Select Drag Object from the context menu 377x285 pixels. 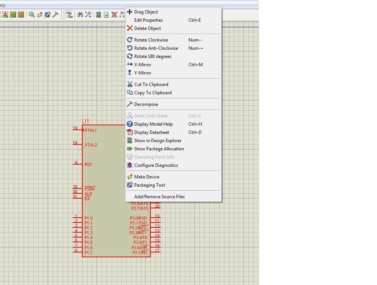tap(146, 12)
